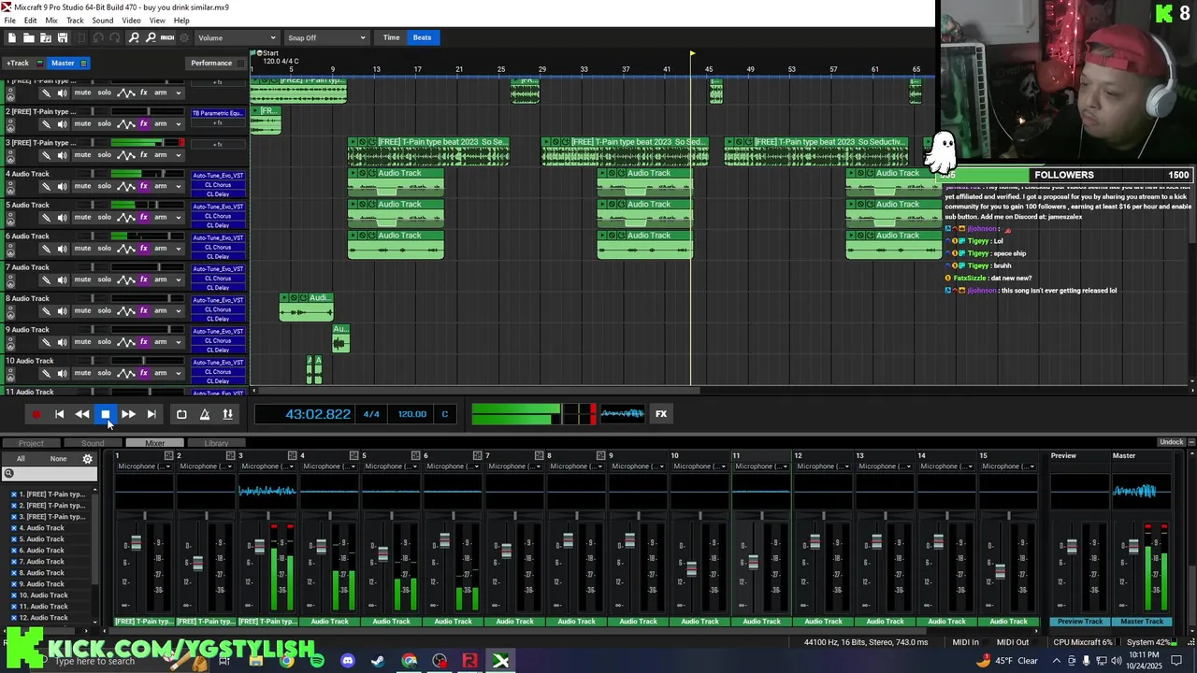The image size is (1197, 673).
Task: Uncheck track 4 Audio Track in mixer list
Action: click(x=14, y=528)
